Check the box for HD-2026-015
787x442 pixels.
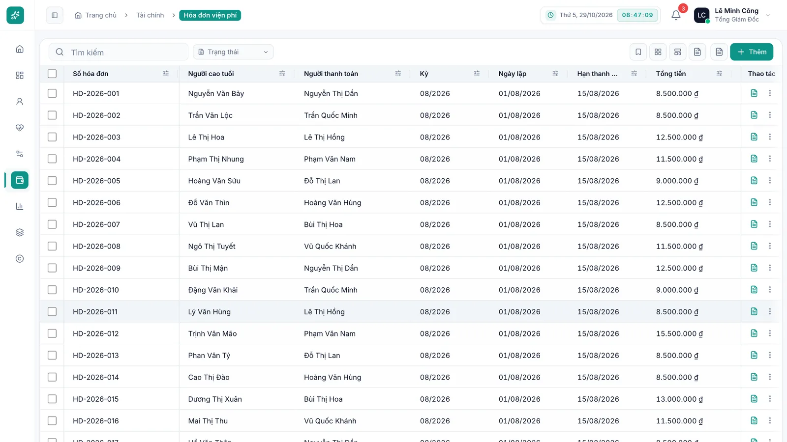point(52,399)
